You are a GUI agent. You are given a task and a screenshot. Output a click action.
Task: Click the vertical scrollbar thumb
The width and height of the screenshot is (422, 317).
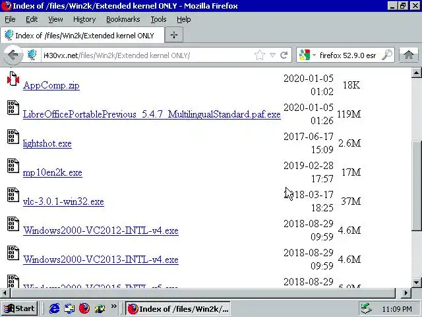point(416,186)
